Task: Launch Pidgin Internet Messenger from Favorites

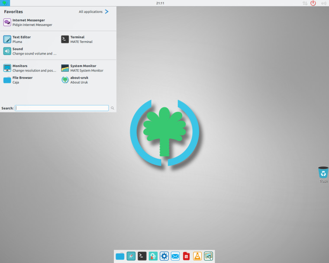Action: coord(28,22)
